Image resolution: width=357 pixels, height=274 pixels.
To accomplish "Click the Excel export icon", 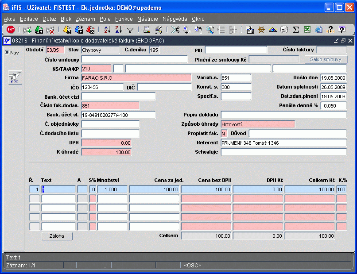I will [x=307, y=30].
